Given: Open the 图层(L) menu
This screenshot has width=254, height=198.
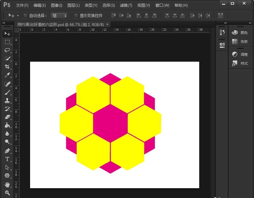Looking at the screenshot, I should [73, 5].
